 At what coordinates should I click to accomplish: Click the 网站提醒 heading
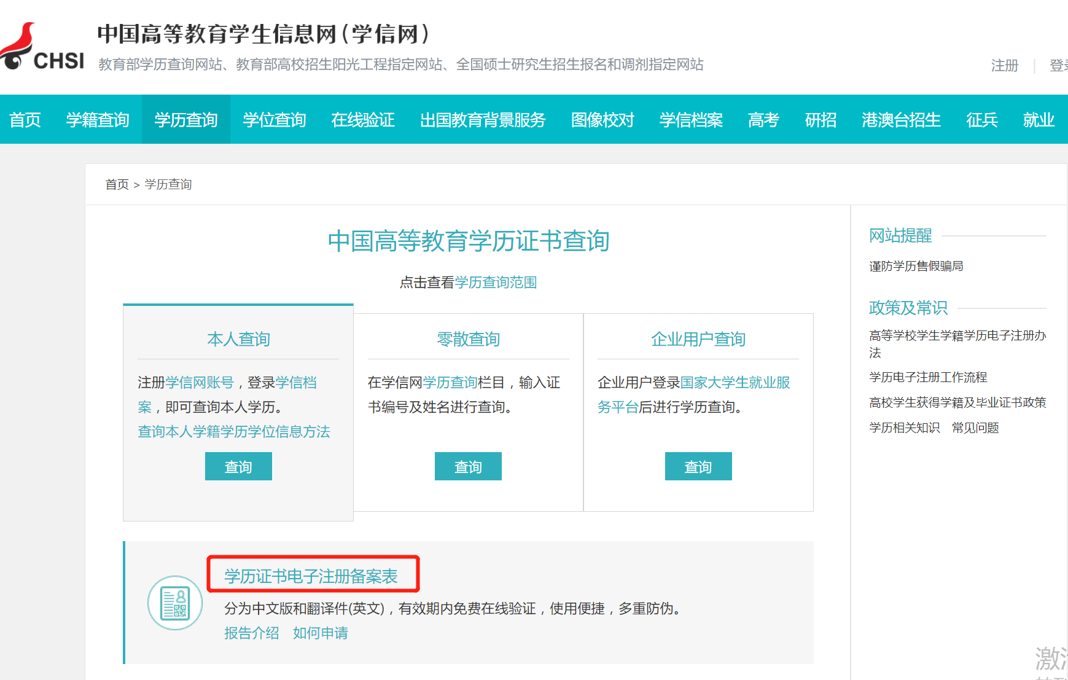900,235
